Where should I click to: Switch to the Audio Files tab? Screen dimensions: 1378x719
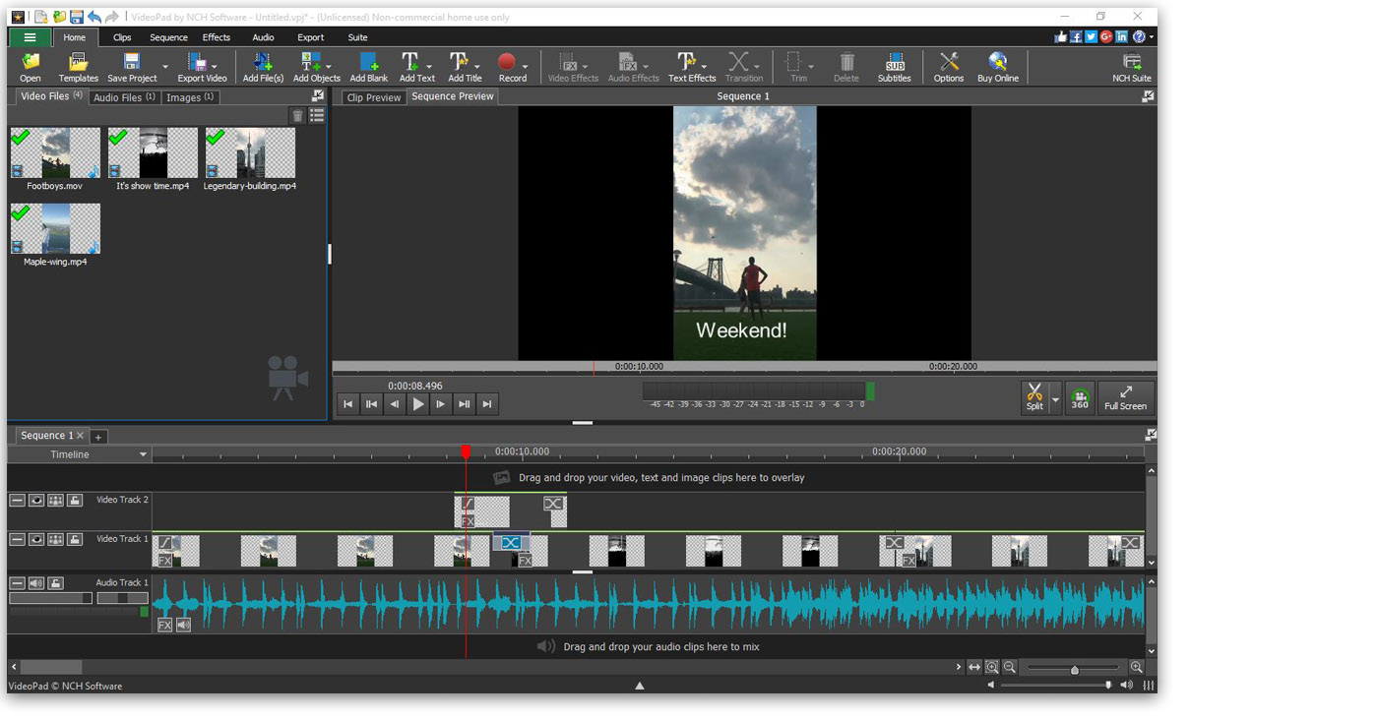click(x=123, y=97)
